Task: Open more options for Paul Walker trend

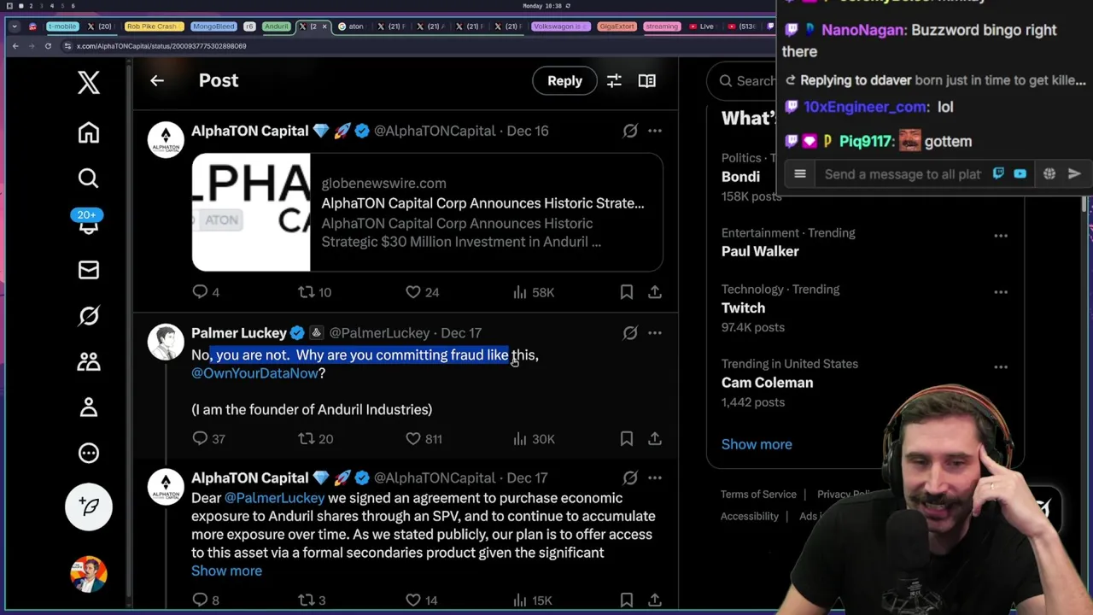Action: click(x=1001, y=236)
